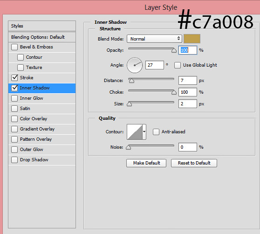Select the Outer Glow row label
The width and height of the screenshot is (260, 234).
tap(32, 150)
